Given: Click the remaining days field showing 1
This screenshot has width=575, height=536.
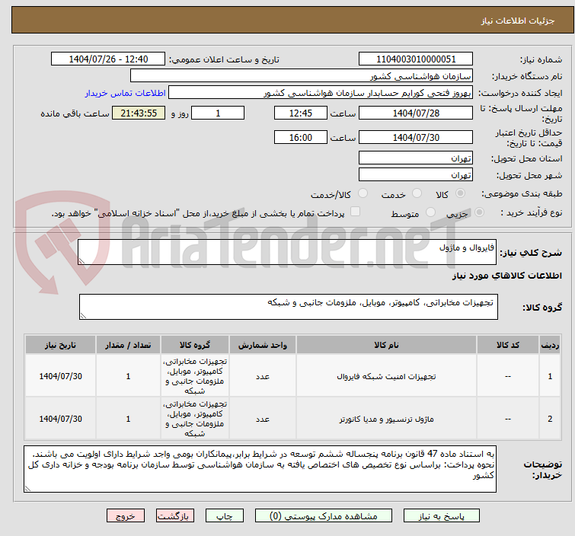Looking at the screenshot, I should pos(218,113).
